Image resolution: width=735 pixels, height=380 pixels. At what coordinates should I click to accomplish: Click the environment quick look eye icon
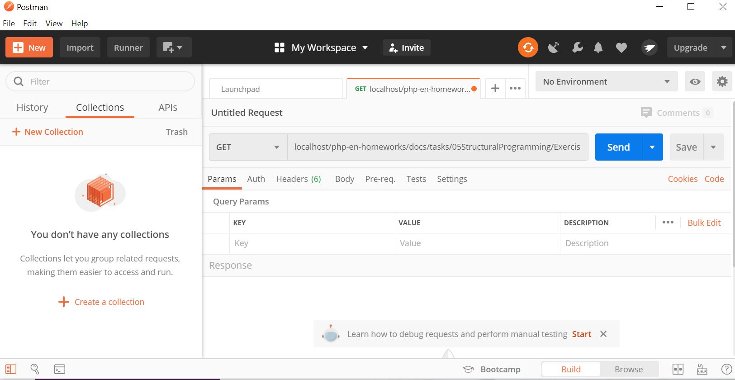(x=695, y=81)
